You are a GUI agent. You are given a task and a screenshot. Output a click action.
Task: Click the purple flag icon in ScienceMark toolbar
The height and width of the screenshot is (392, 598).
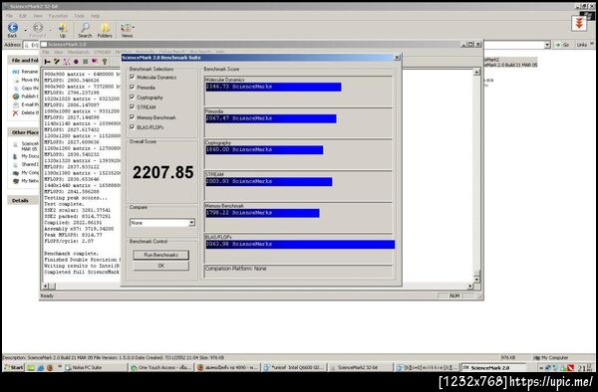(95, 62)
